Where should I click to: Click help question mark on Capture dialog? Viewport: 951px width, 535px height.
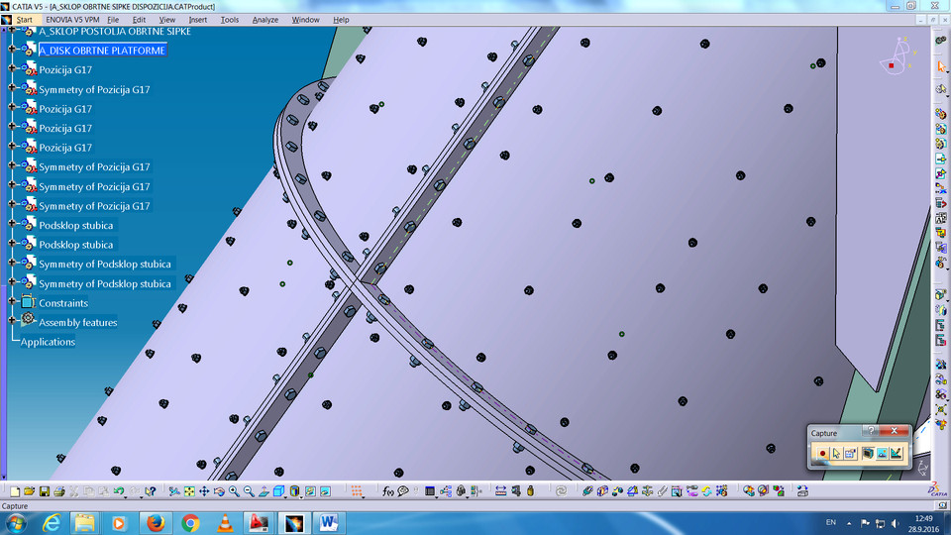coord(871,431)
